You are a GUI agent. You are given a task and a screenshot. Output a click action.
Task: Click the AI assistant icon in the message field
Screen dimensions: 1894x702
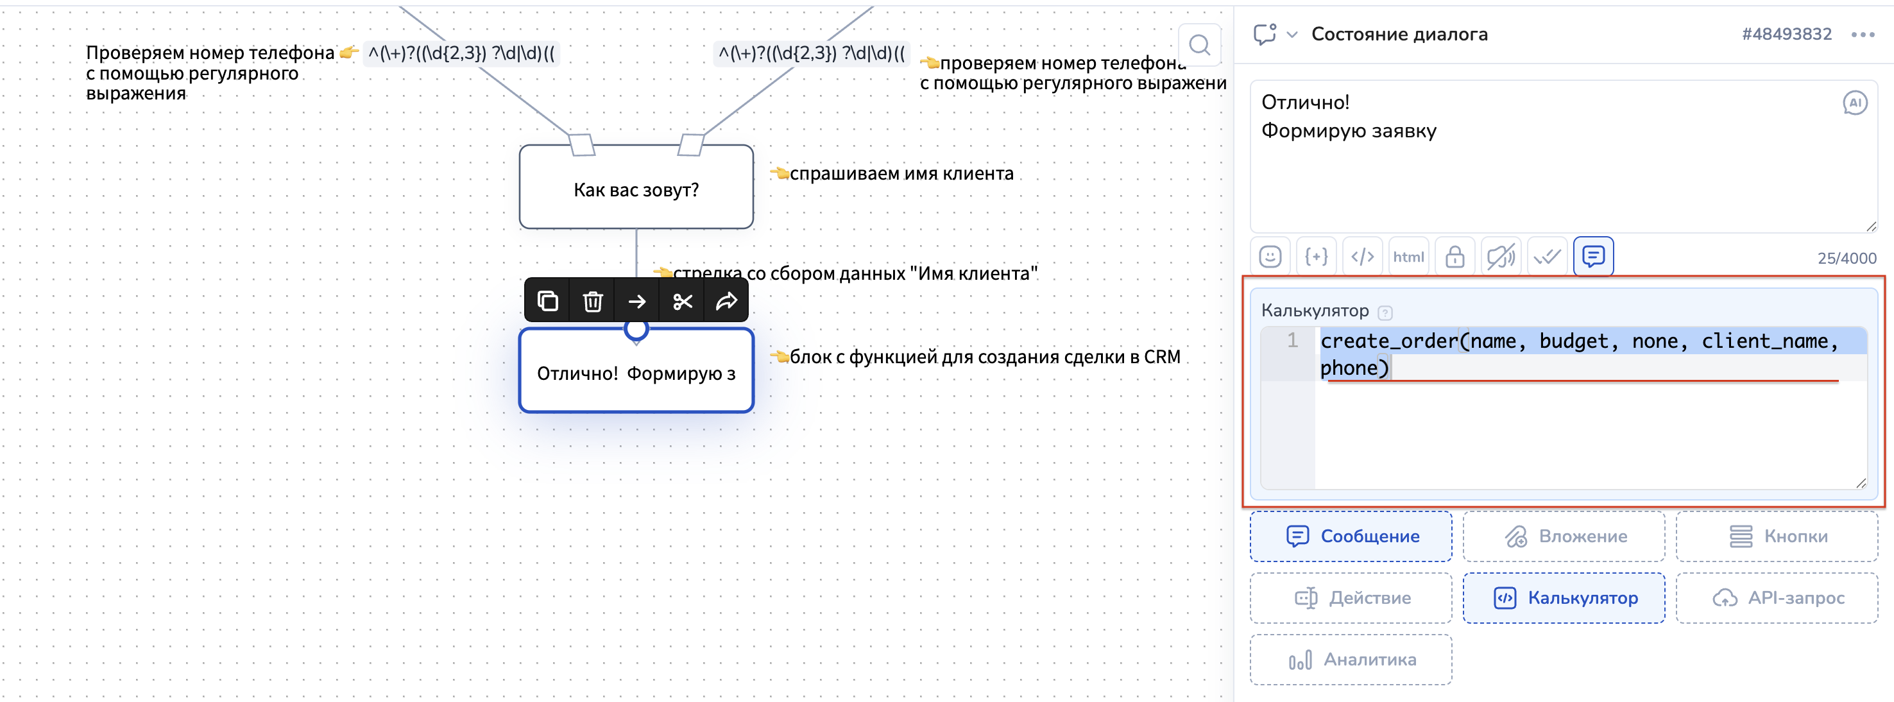click(1854, 103)
